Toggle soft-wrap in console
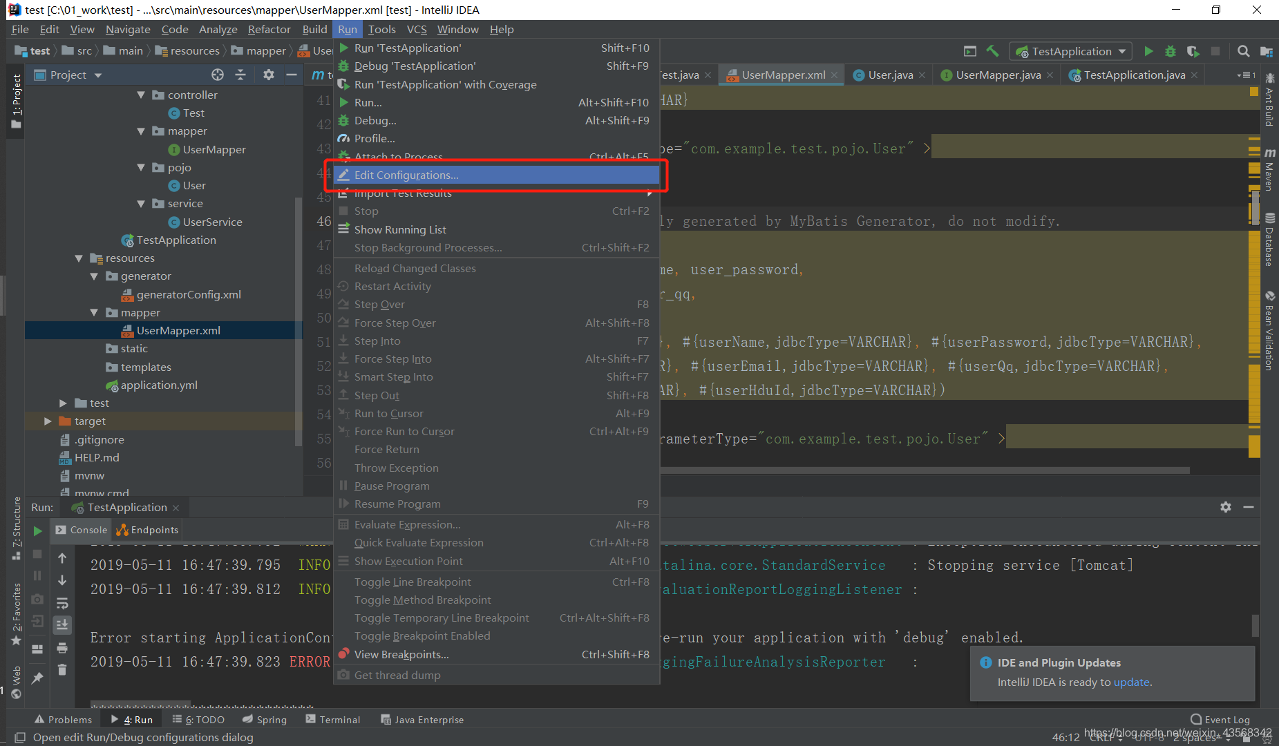Viewport: 1279px width, 746px height. point(62,603)
